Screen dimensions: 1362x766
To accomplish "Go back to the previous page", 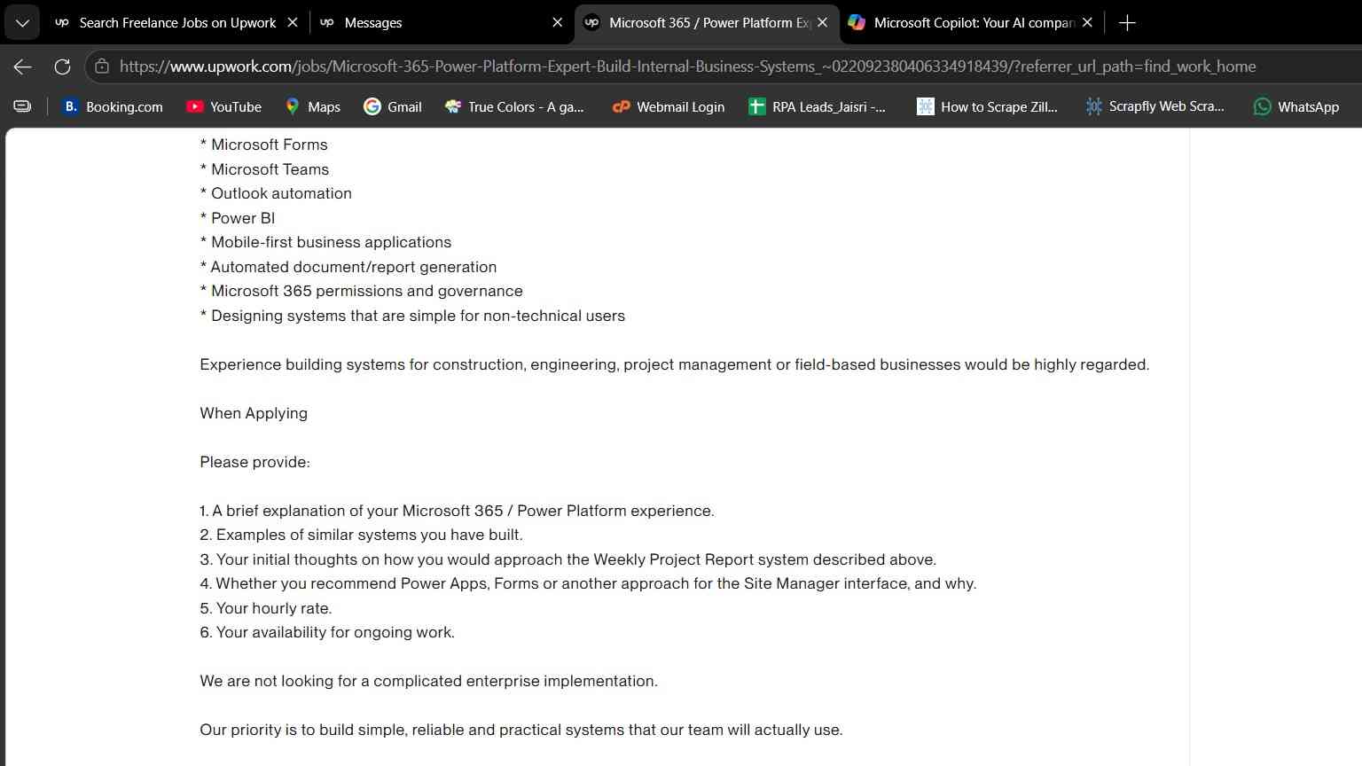I will 23,66.
